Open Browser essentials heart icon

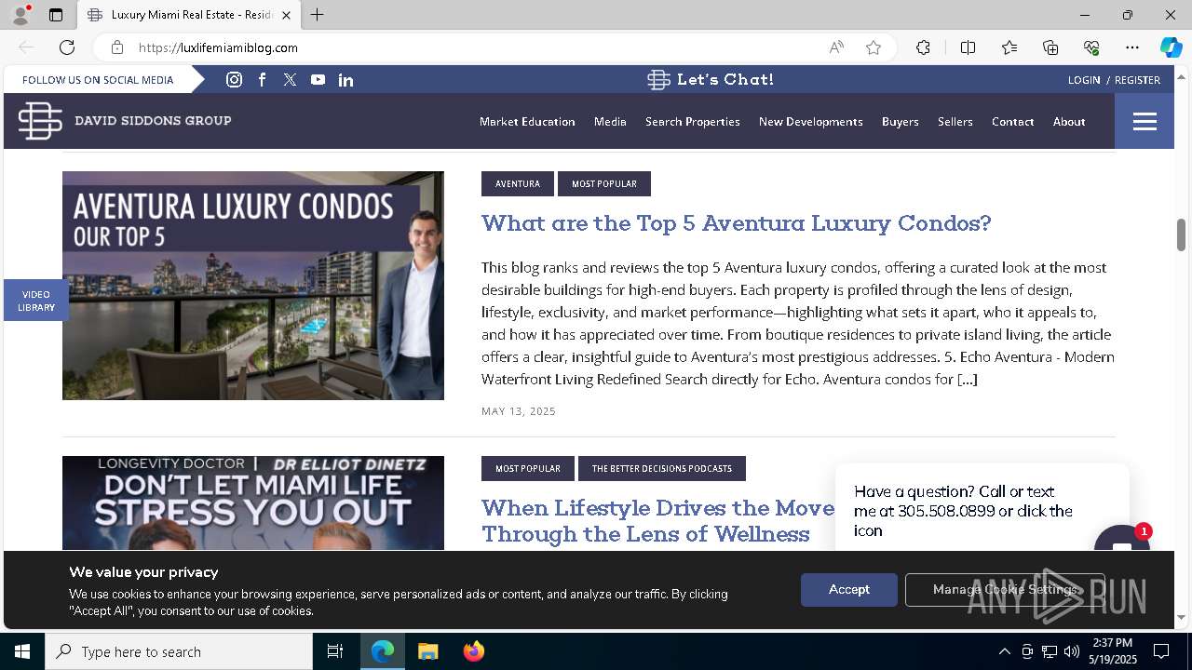point(1091,47)
